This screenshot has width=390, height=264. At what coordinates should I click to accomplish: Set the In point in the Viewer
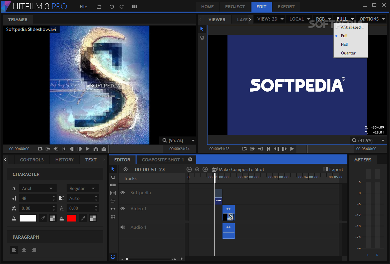coord(252,149)
